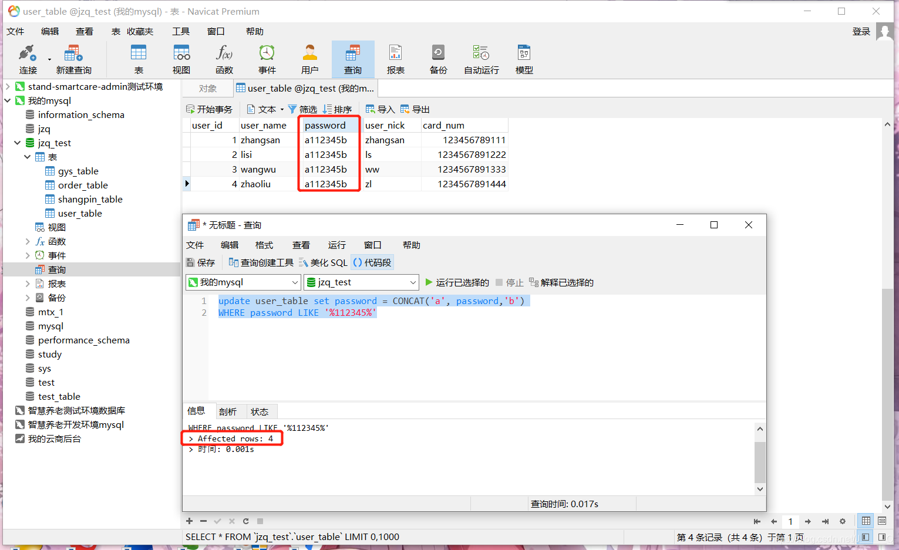The width and height of the screenshot is (899, 550).
Task: Click the page number field
Action: pos(790,521)
